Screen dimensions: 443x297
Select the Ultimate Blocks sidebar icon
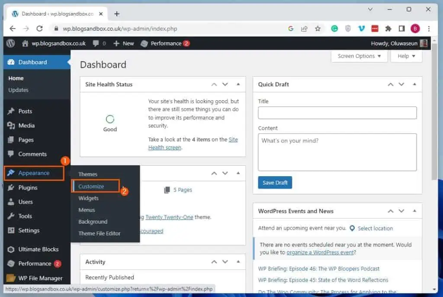tap(11, 249)
